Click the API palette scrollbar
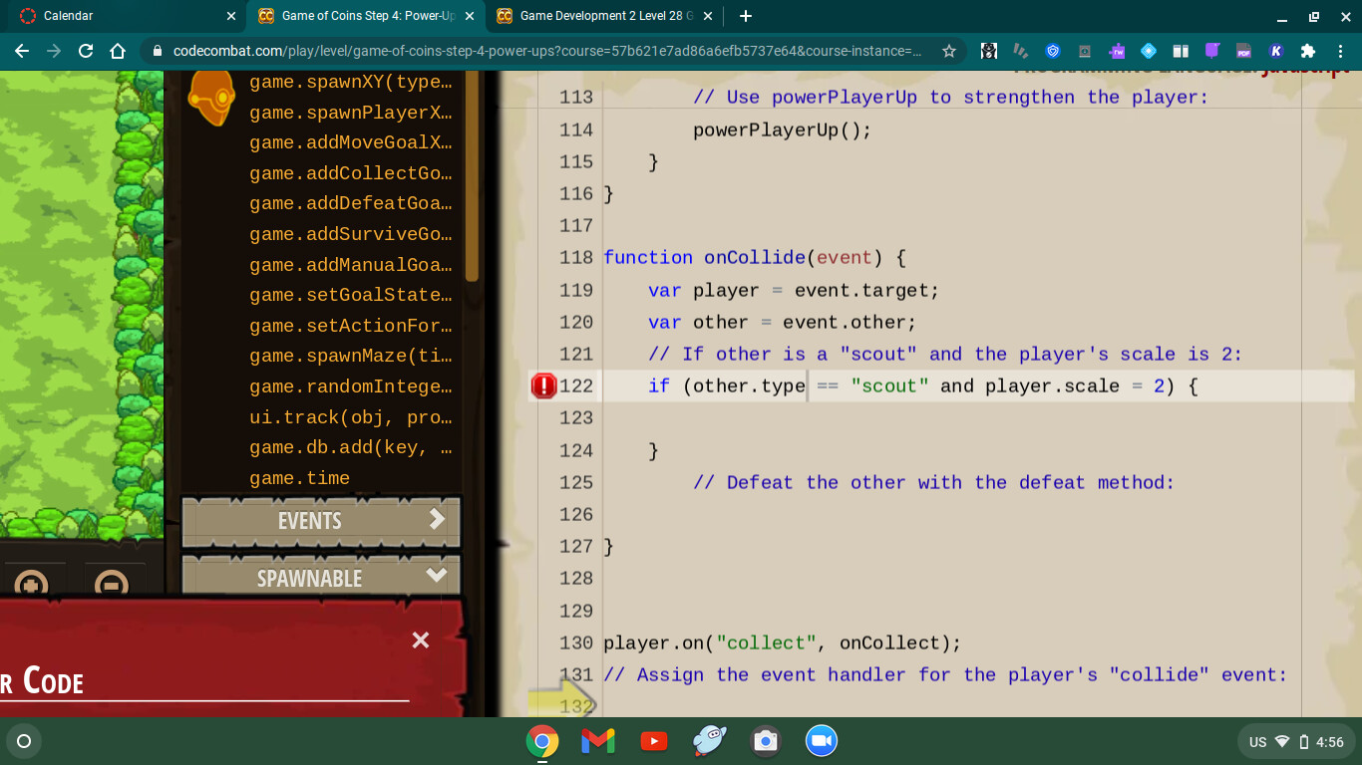Screen dimensions: 1362x765 pos(473,174)
